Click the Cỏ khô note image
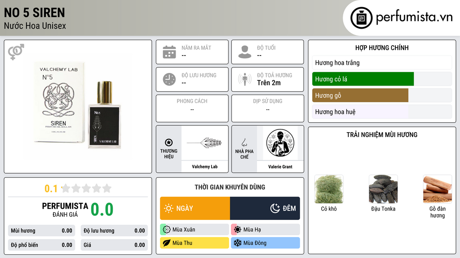 click(329, 189)
